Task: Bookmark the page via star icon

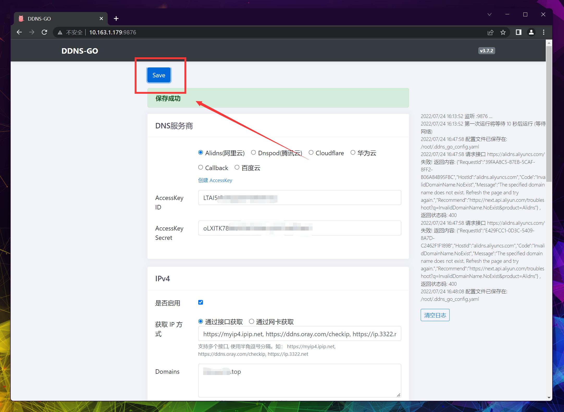Action: [503, 32]
